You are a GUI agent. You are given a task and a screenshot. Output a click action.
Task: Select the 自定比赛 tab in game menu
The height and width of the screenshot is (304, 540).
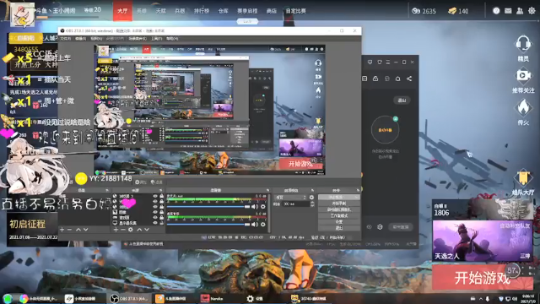(296, 11)
